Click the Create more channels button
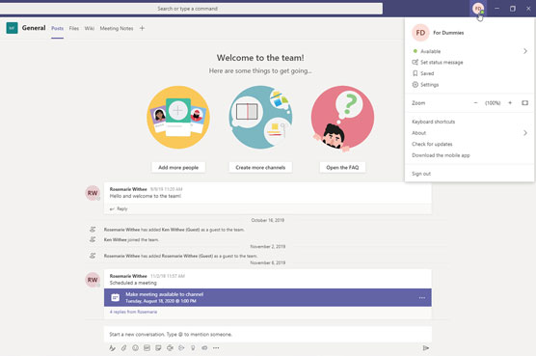 pos(260,168)
